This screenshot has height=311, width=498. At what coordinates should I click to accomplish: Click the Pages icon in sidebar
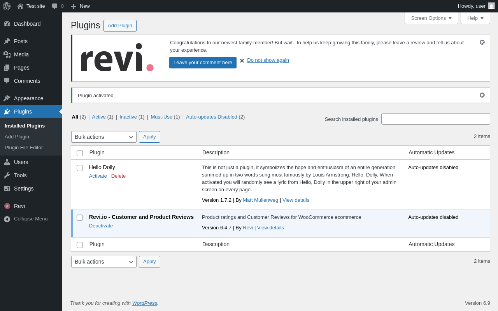coord(7,68)
